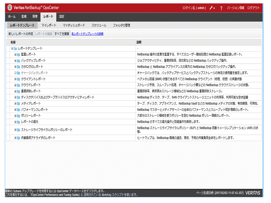Collapse the root レポートテンプレート tree node
Screen dimensions: 271x203
click(12, 48)
